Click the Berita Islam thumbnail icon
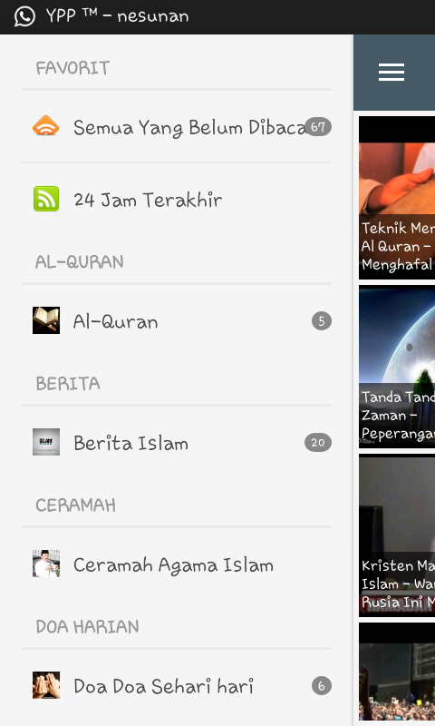Image resolution: width=435 pixels, height=726 pixels. tap(45, 442)
